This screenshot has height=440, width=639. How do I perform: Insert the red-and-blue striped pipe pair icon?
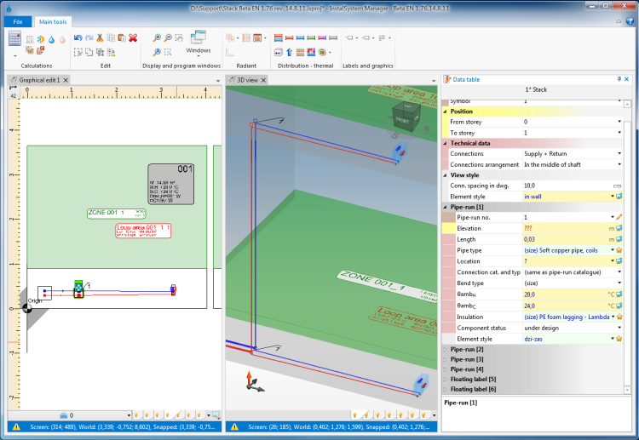279,37
